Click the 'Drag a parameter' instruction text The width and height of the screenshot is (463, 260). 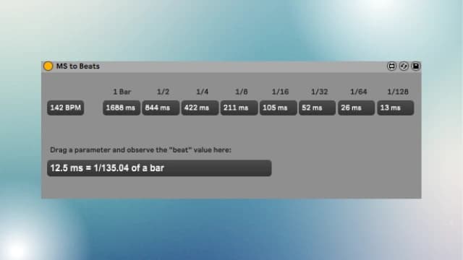140,149
